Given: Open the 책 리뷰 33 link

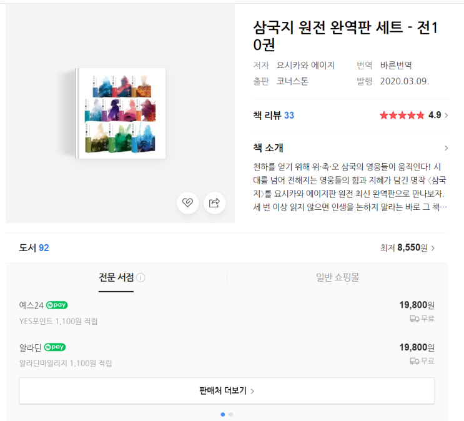Looking at the screenshot, I should [274, 115].
